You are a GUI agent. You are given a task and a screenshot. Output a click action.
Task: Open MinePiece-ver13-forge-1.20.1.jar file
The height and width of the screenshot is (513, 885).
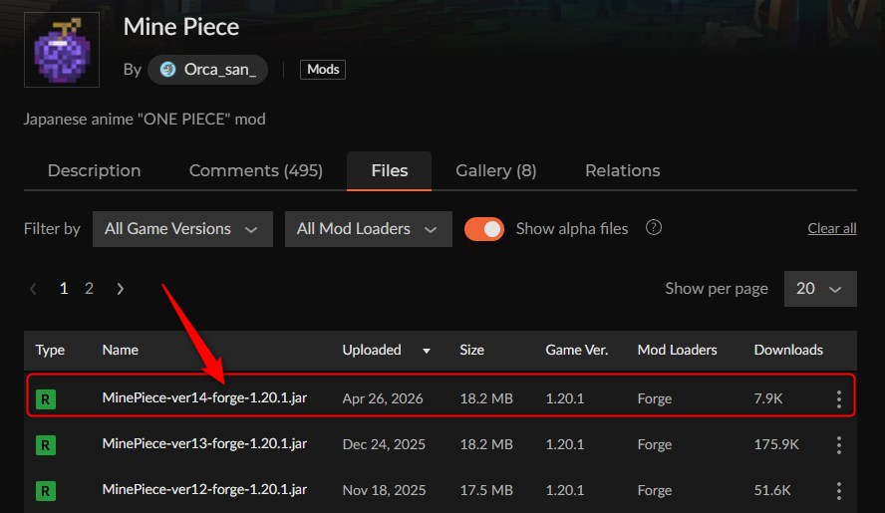tap(204, 443)
